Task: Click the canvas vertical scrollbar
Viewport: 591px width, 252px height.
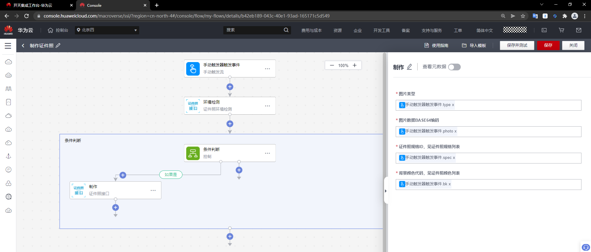Action: click(x=384, y=152)
